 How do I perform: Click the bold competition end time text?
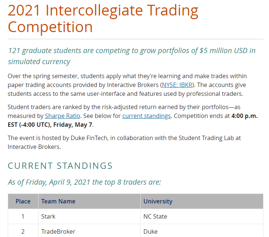coord(132,120)
